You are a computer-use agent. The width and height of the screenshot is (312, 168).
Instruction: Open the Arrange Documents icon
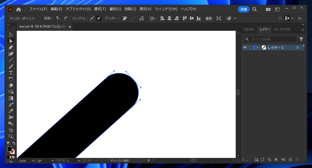[268, 9]
